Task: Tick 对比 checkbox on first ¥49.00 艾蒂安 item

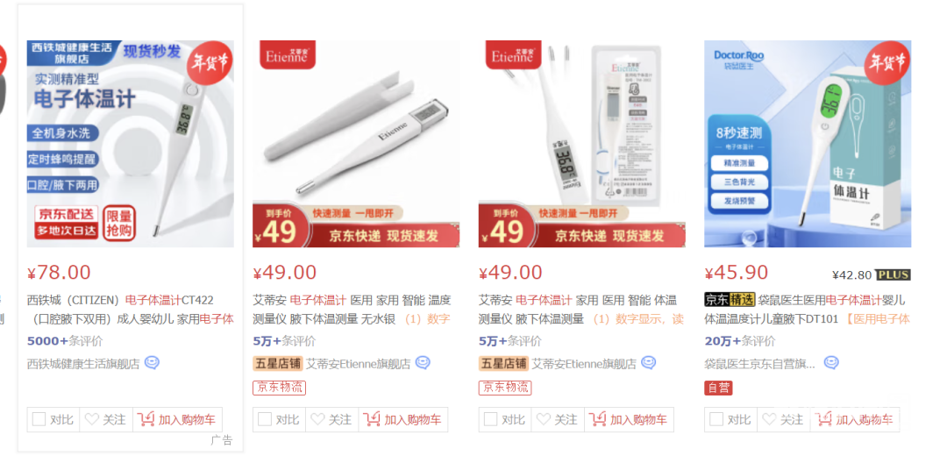Action: 279,419
